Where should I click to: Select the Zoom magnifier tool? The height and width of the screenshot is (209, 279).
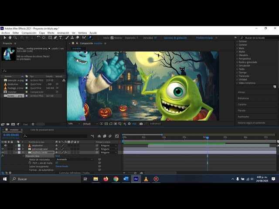coord(15,37)
